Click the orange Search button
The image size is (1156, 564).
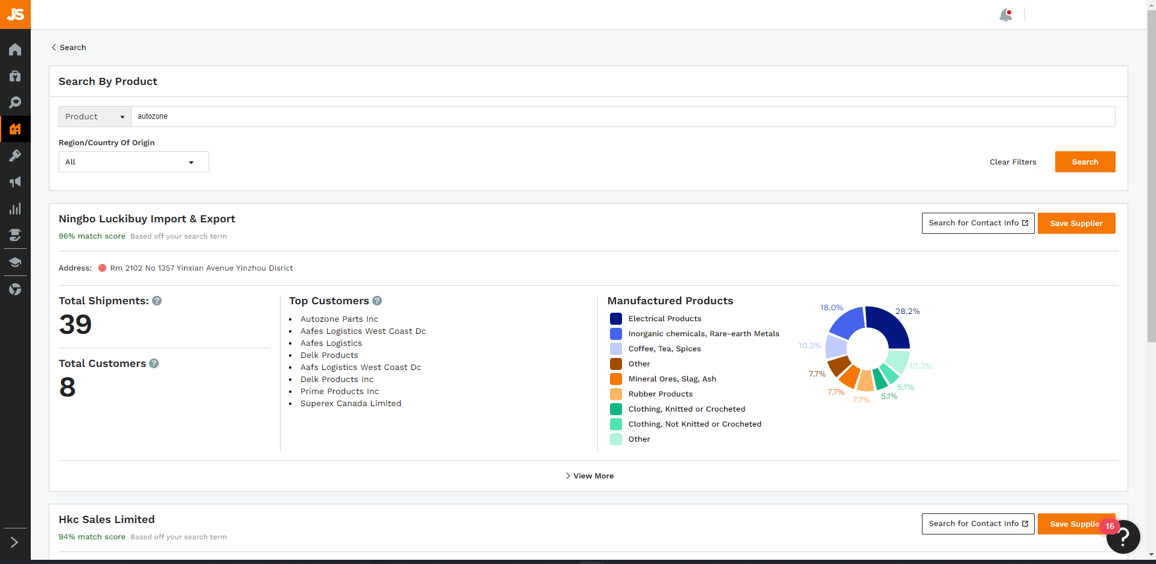[1084, 162]
